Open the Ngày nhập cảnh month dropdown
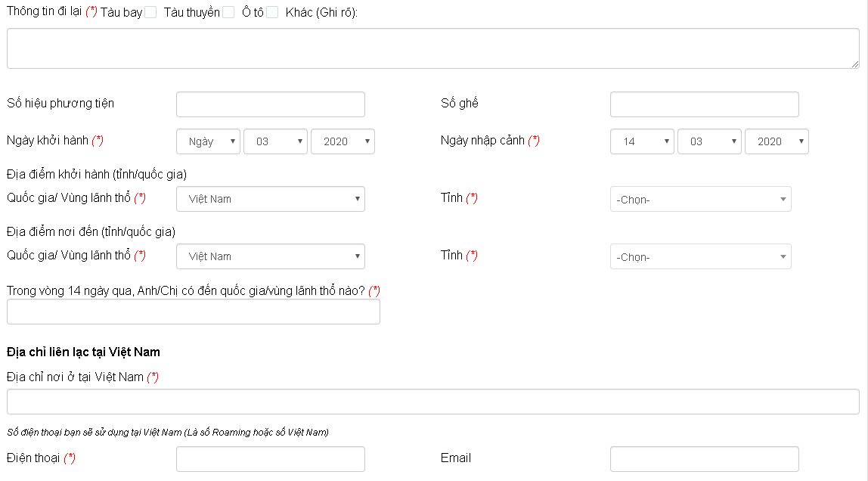Screen dimensions: 868x481 710,141
